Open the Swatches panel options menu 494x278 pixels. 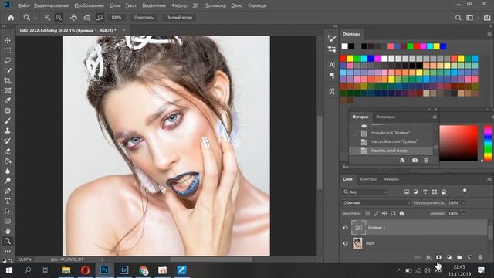click(489, 34)
